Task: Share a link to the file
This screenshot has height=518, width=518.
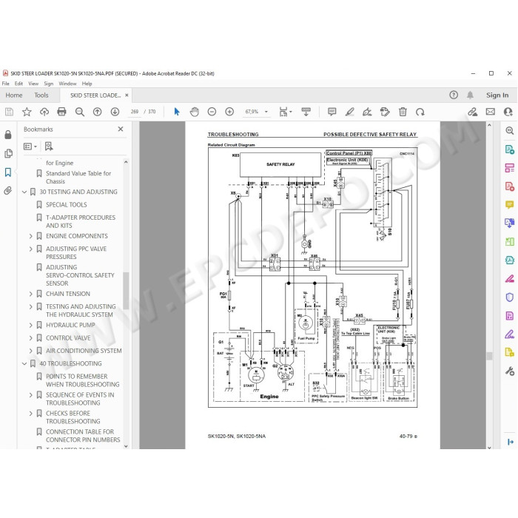Action: [473, 112]
